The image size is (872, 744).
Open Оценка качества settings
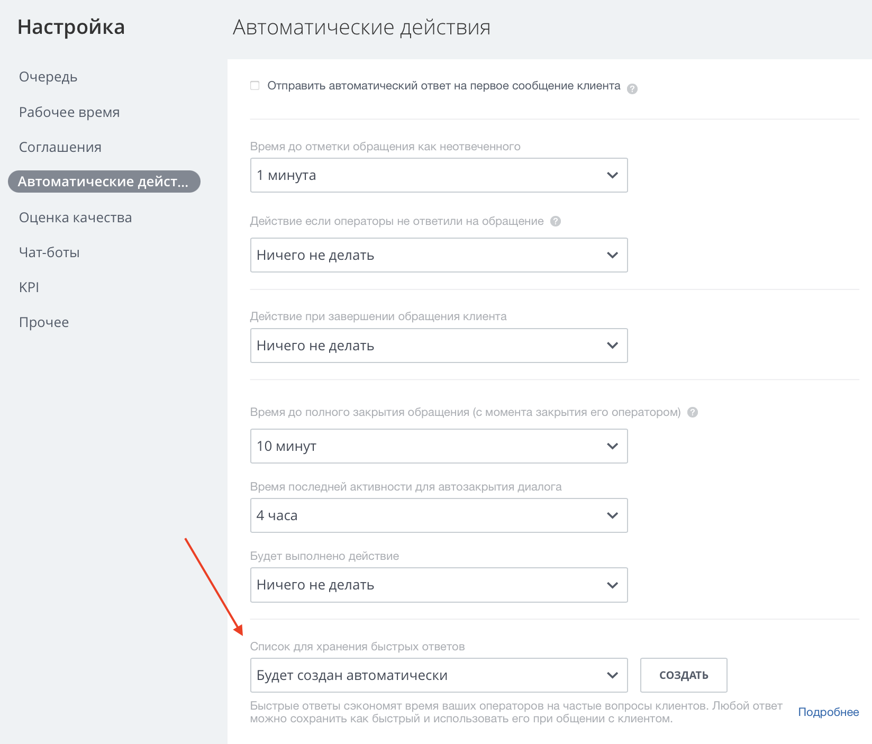pos(76,217)
